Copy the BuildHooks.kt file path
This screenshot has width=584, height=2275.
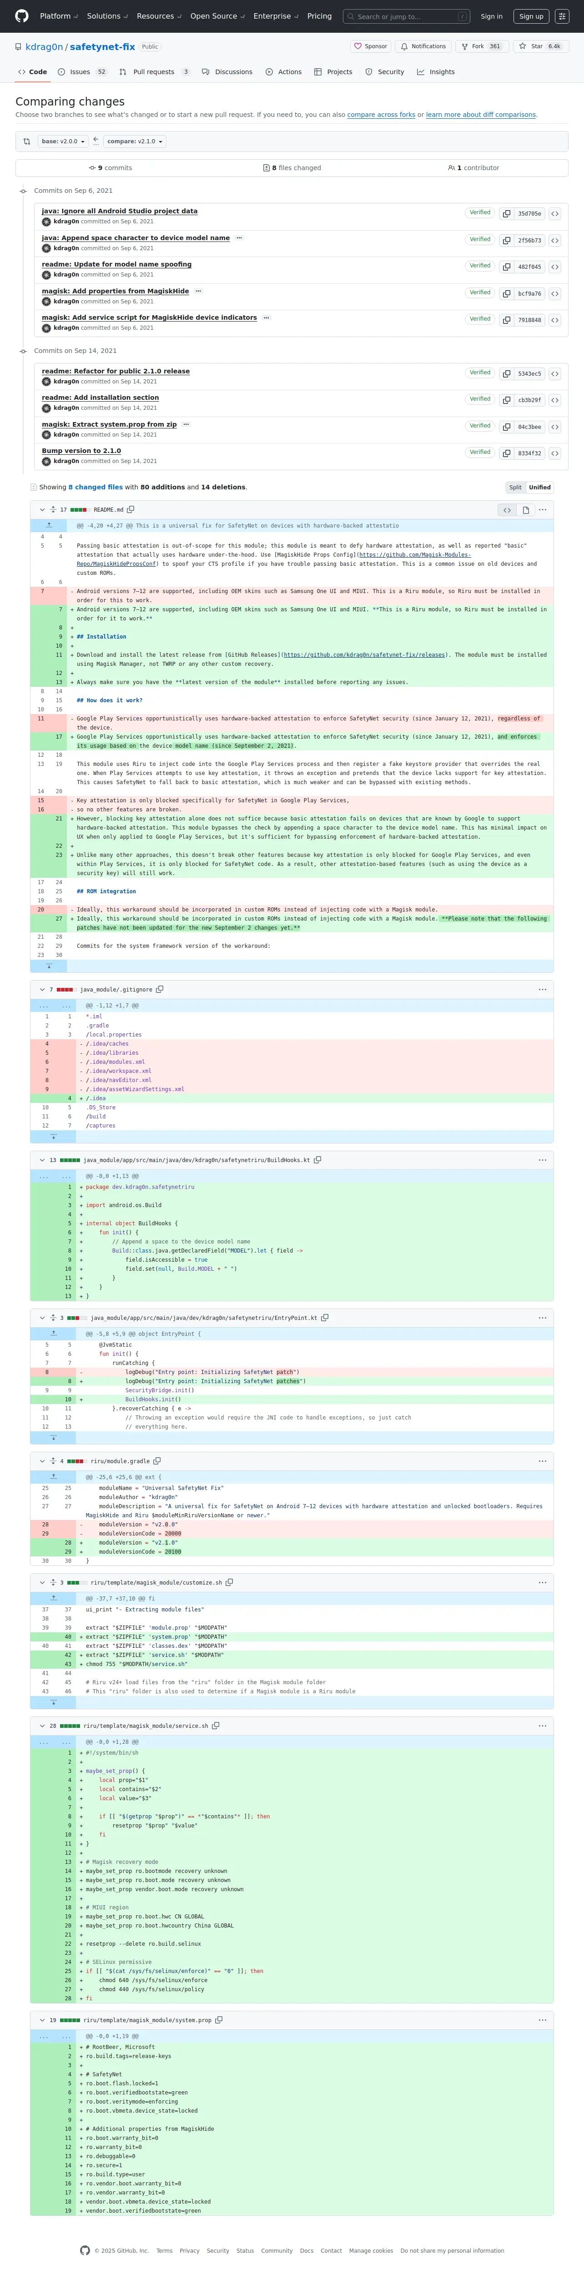[x=317, y=1160]
